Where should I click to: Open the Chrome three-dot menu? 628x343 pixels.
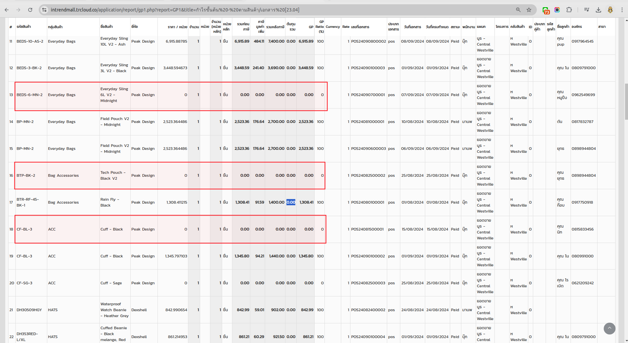[622, 10]
